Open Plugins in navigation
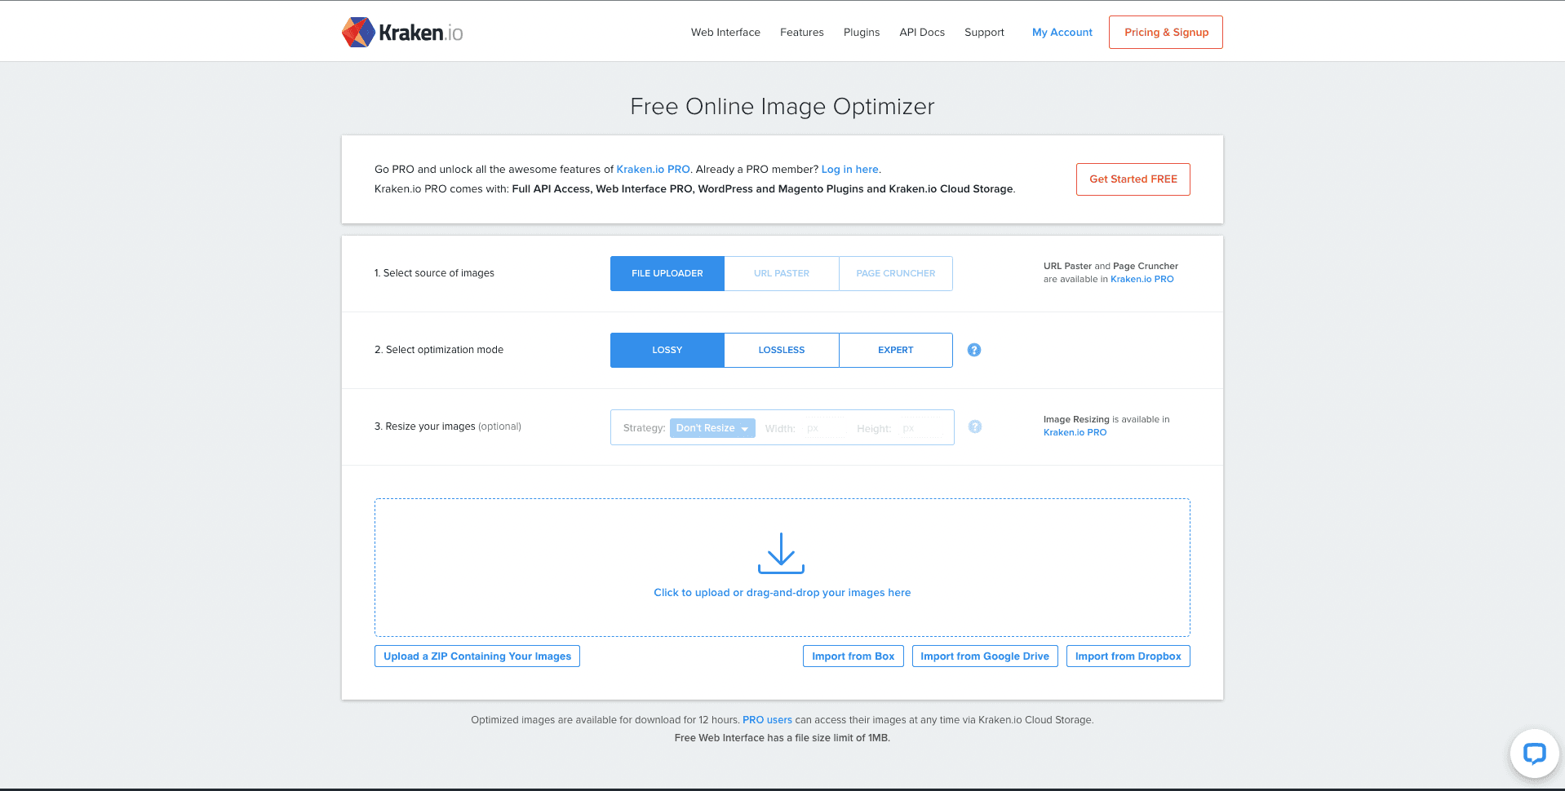 click(862, 33)
